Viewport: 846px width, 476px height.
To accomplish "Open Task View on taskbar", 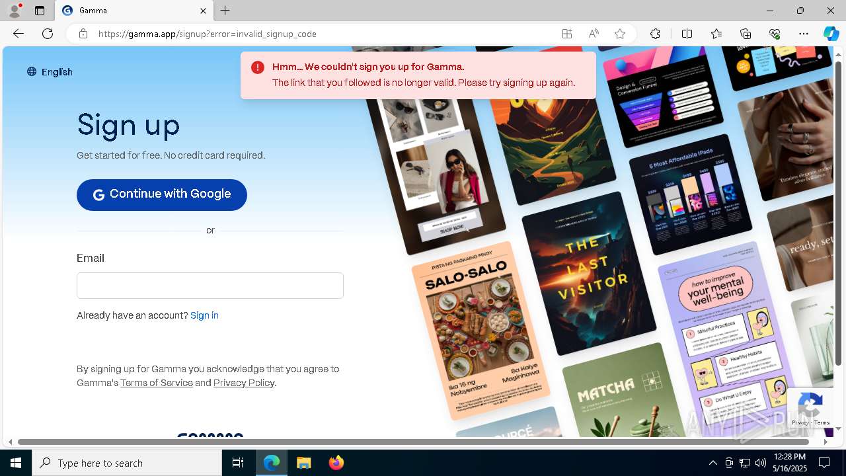I will pyautogui.click(x=238, y=463).
